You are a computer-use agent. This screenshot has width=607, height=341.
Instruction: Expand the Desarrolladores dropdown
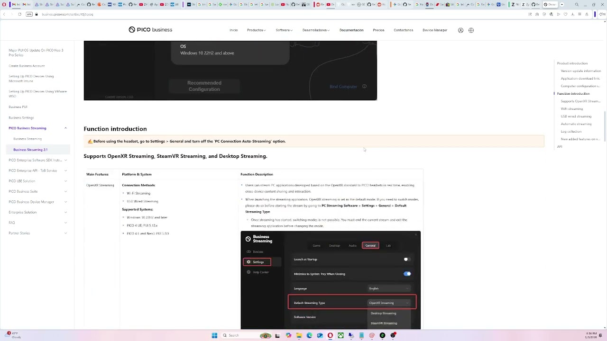(316, 30)
